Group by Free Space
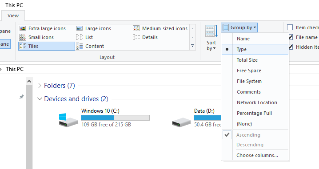The image size is (319, 169). point(255,71)
